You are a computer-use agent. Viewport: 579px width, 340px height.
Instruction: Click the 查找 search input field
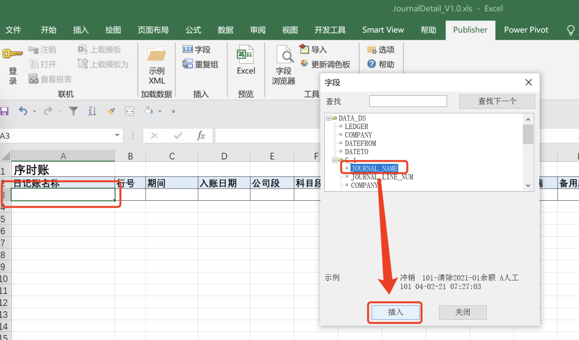(x=408, y=101)
